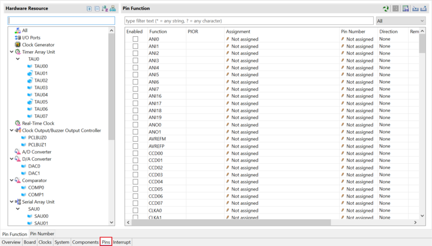Enable the AVREFP checkbox

coord(135,146)
